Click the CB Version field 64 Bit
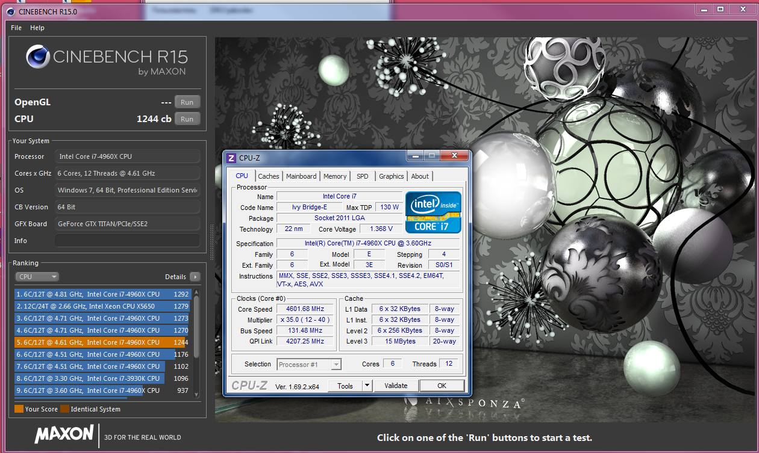The height and width of the screenshot is (453, 759). 127,207
